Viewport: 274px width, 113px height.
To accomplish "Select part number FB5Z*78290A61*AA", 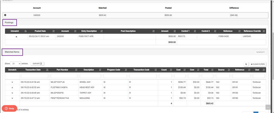I will [60, 98].
